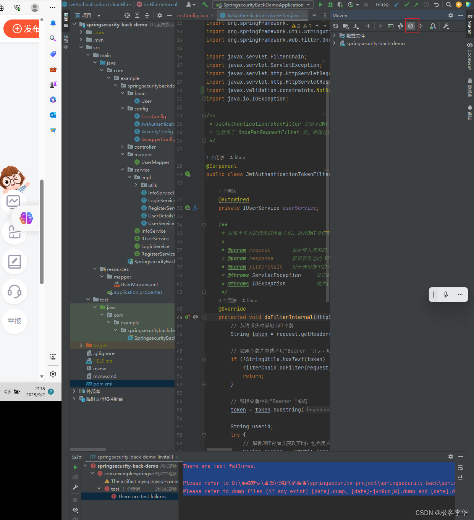474x520 pixels.
Task: Expand the controller package
Action: click(122, 147)
